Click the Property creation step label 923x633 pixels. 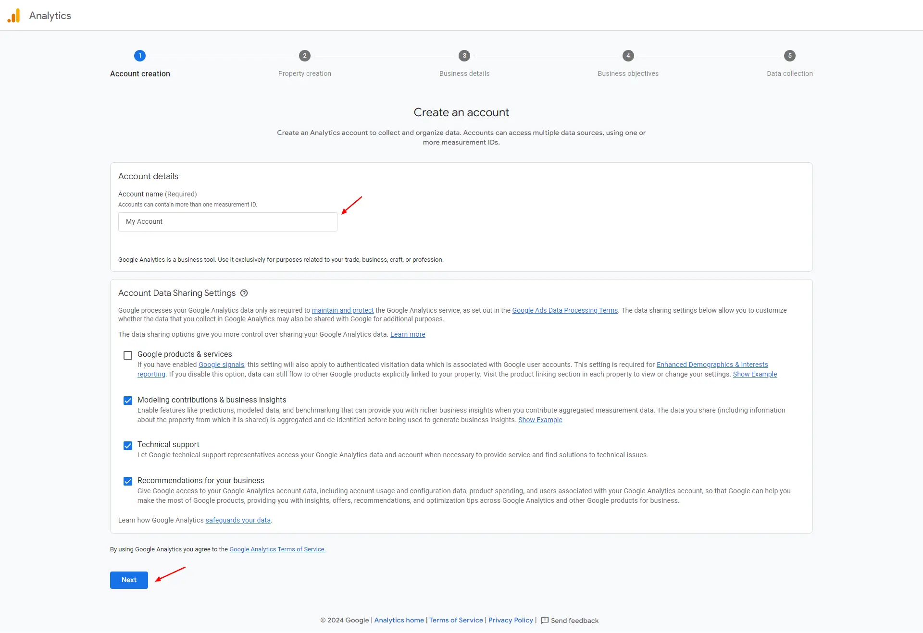305,73
